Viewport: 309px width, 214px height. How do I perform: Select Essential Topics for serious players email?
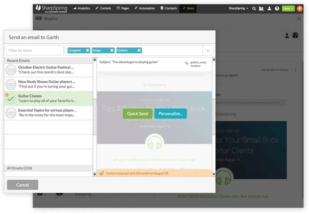coord(49,113)
